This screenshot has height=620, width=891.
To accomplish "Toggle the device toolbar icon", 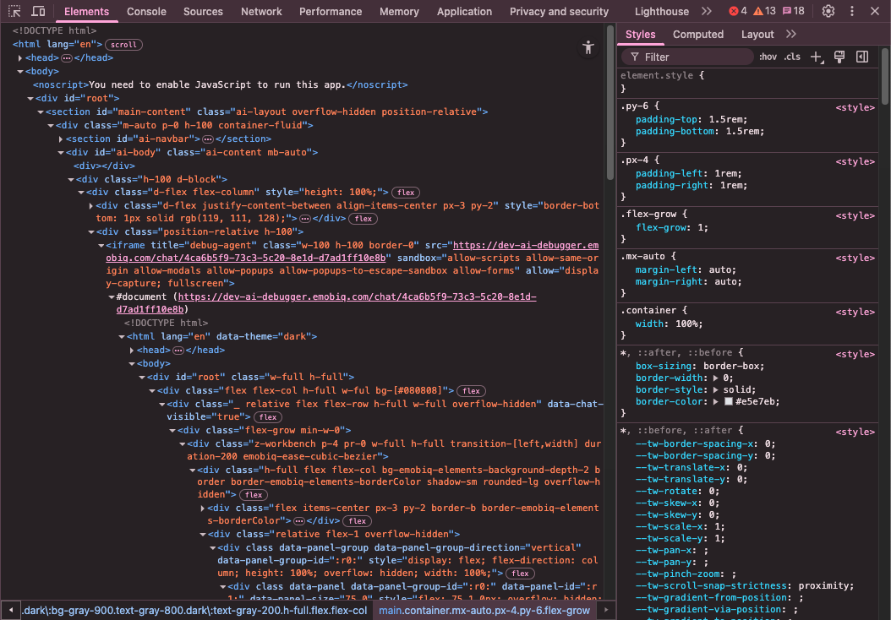I will [x=38, y=12].
